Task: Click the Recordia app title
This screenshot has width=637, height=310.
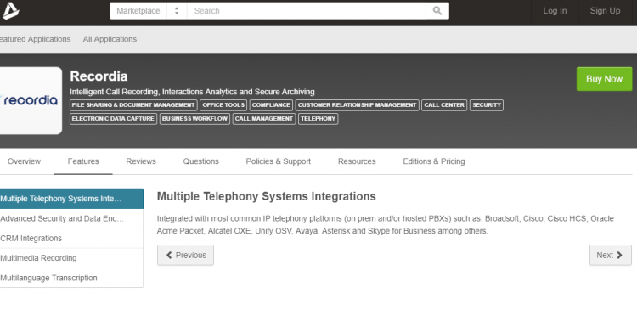Action: pos(99,76)
